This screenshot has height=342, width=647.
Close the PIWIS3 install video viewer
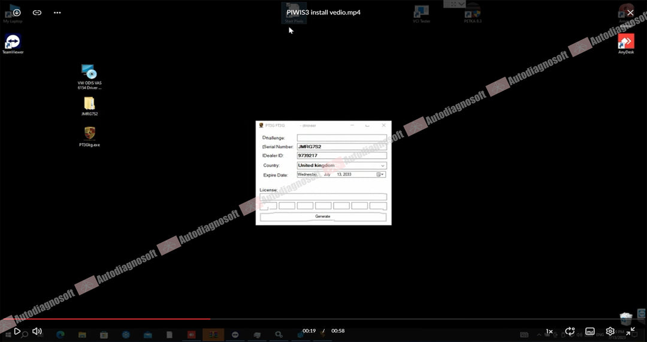click(x=630, y=13)
